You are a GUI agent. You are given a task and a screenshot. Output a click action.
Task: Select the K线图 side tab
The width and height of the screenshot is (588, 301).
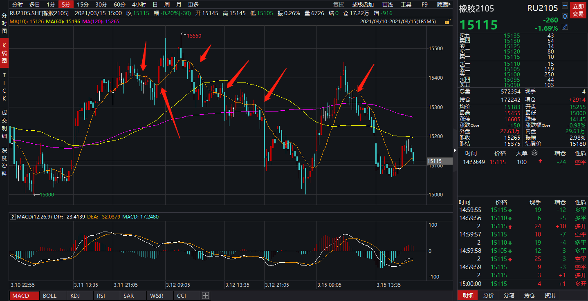(4, 53)
